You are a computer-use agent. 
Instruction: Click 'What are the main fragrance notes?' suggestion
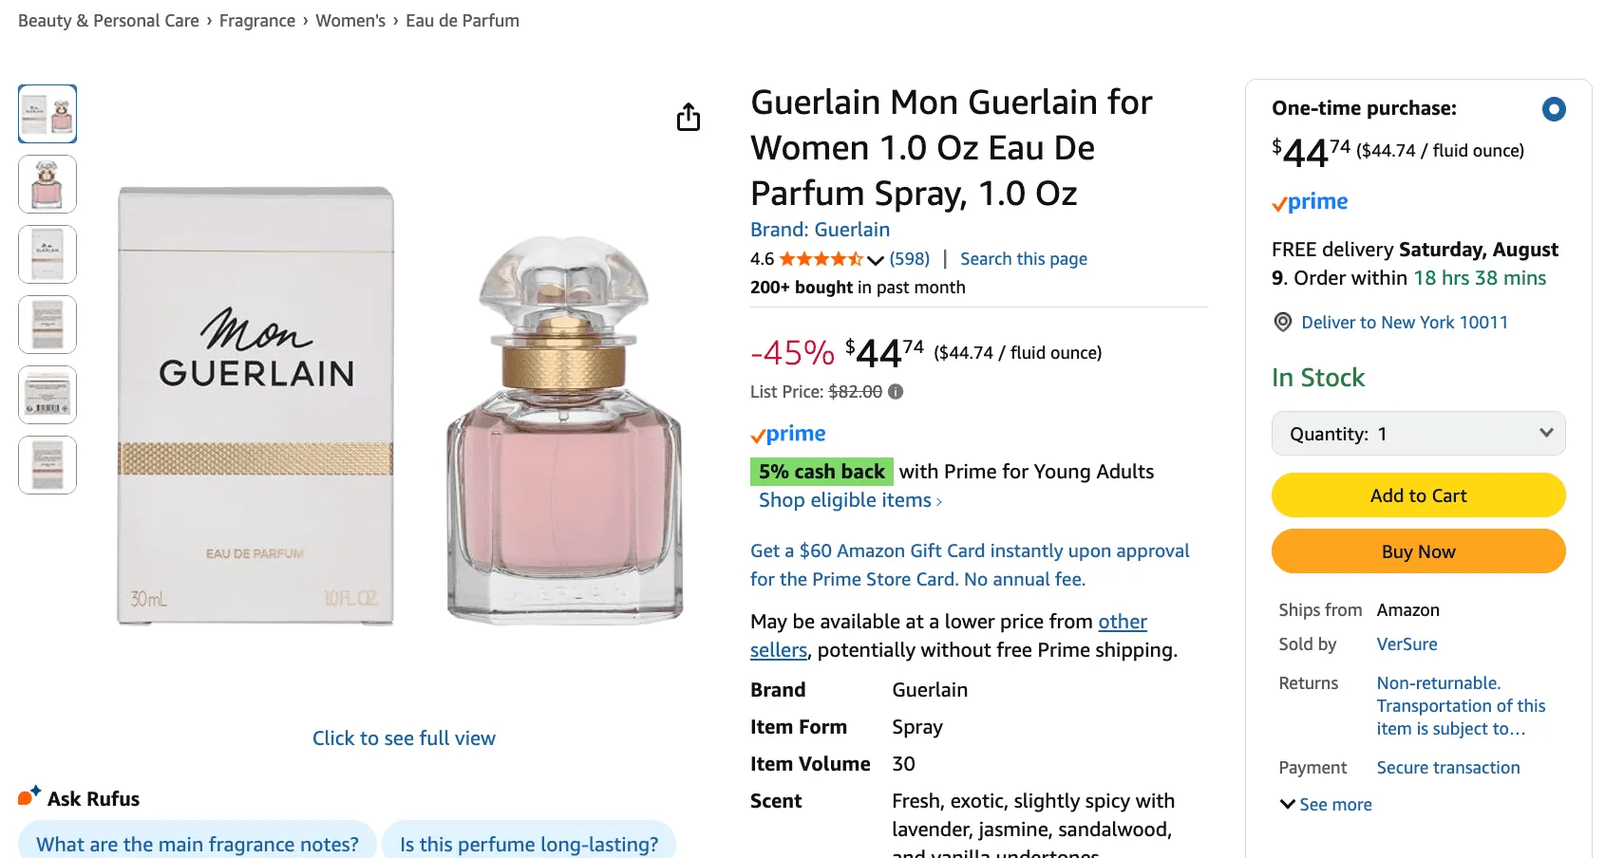point(198,844)
